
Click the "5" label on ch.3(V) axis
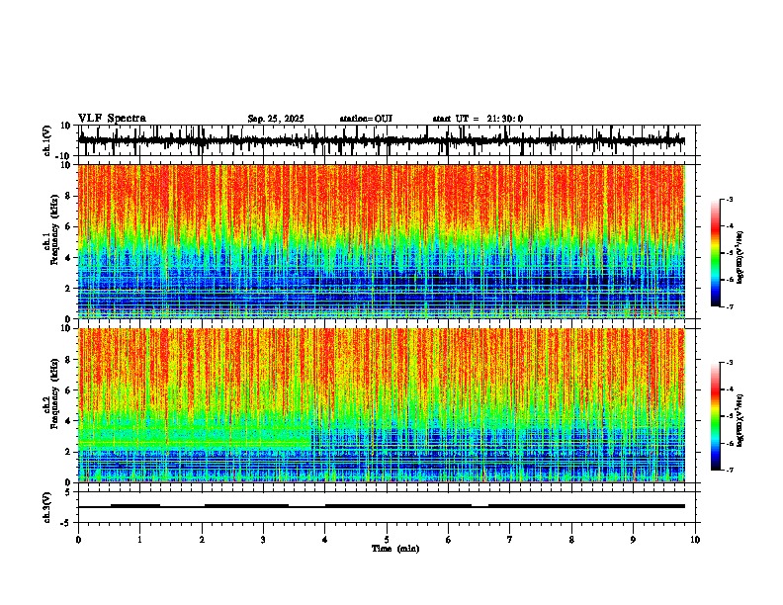[69, 491]
